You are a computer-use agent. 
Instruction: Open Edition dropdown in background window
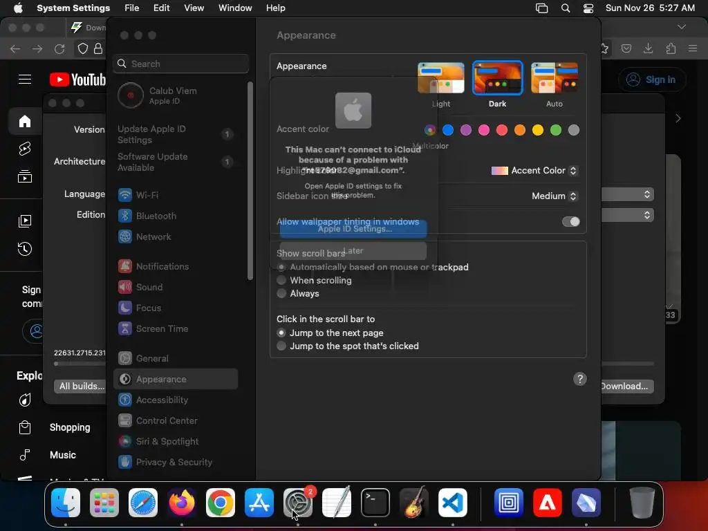(x=628, y=215)
